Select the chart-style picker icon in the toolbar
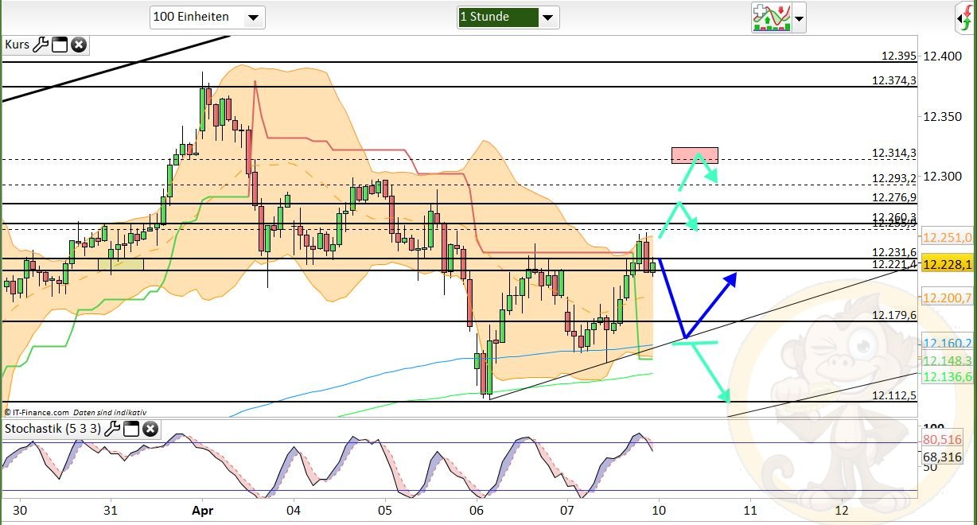This screenshot has height=525, width=977. (773, 17)
